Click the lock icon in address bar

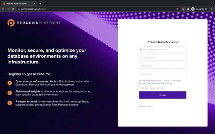pos(19,9)
